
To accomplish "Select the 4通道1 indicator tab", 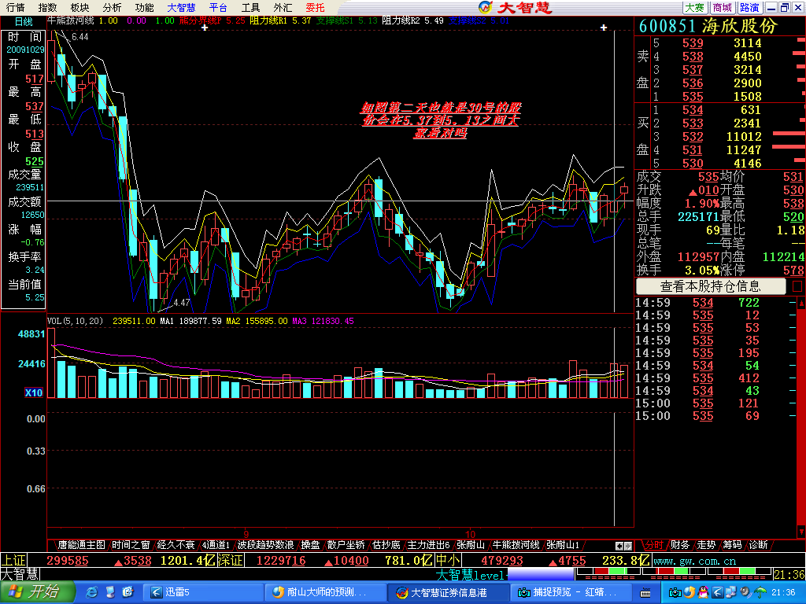I will [216, 545].
